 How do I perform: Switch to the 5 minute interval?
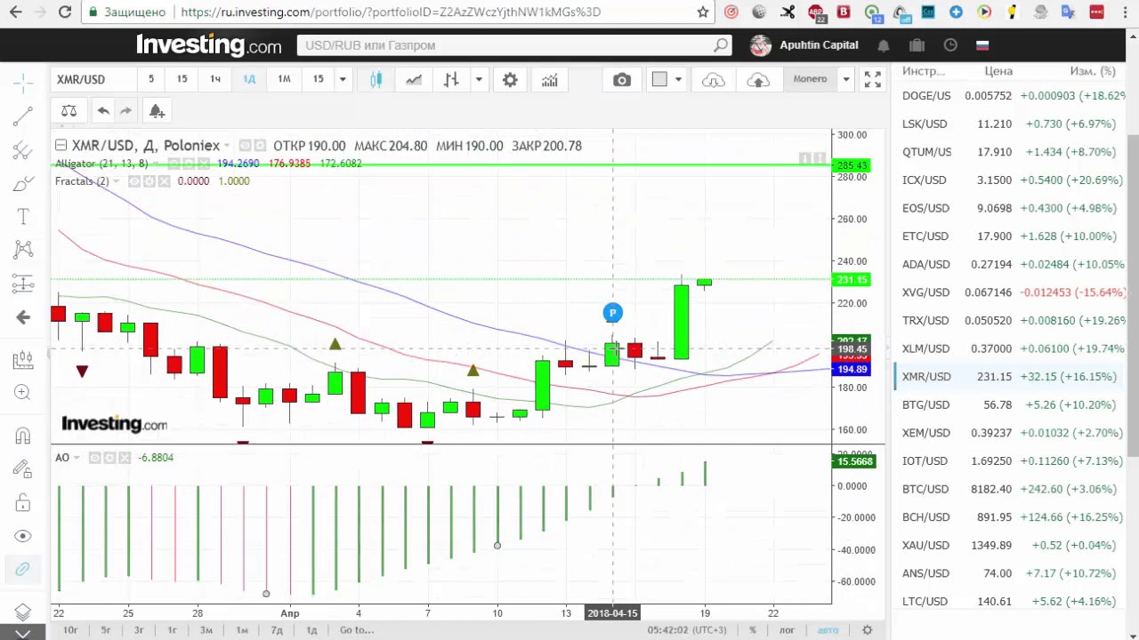pos(151,79)
